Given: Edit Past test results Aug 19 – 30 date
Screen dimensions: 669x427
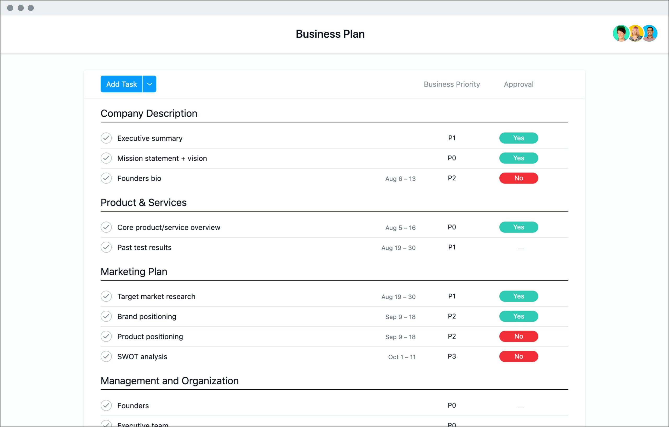Looking at the screenshot, I should coord(399,248).
